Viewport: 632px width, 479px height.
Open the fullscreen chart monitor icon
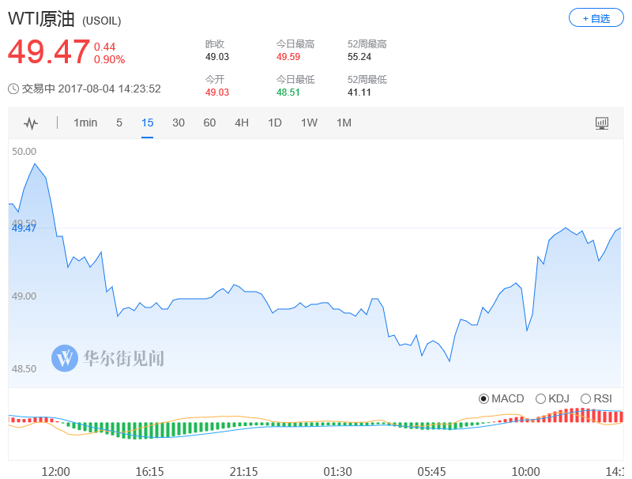602,123
